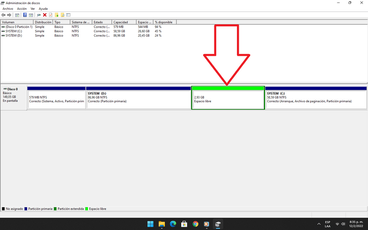Screen dimensions: 368x230
Task: Select the 2,93 GB Espacio libre block
Action: (228, 98)
